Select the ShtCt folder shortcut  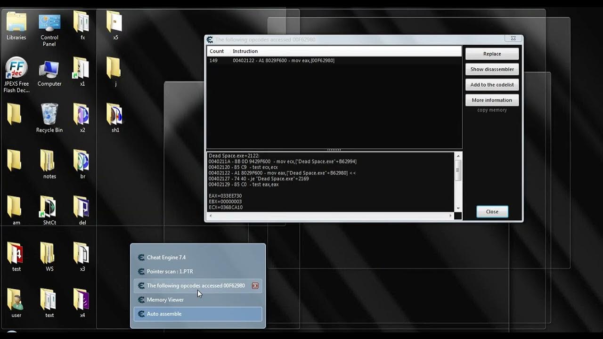[x=49, y=211]
